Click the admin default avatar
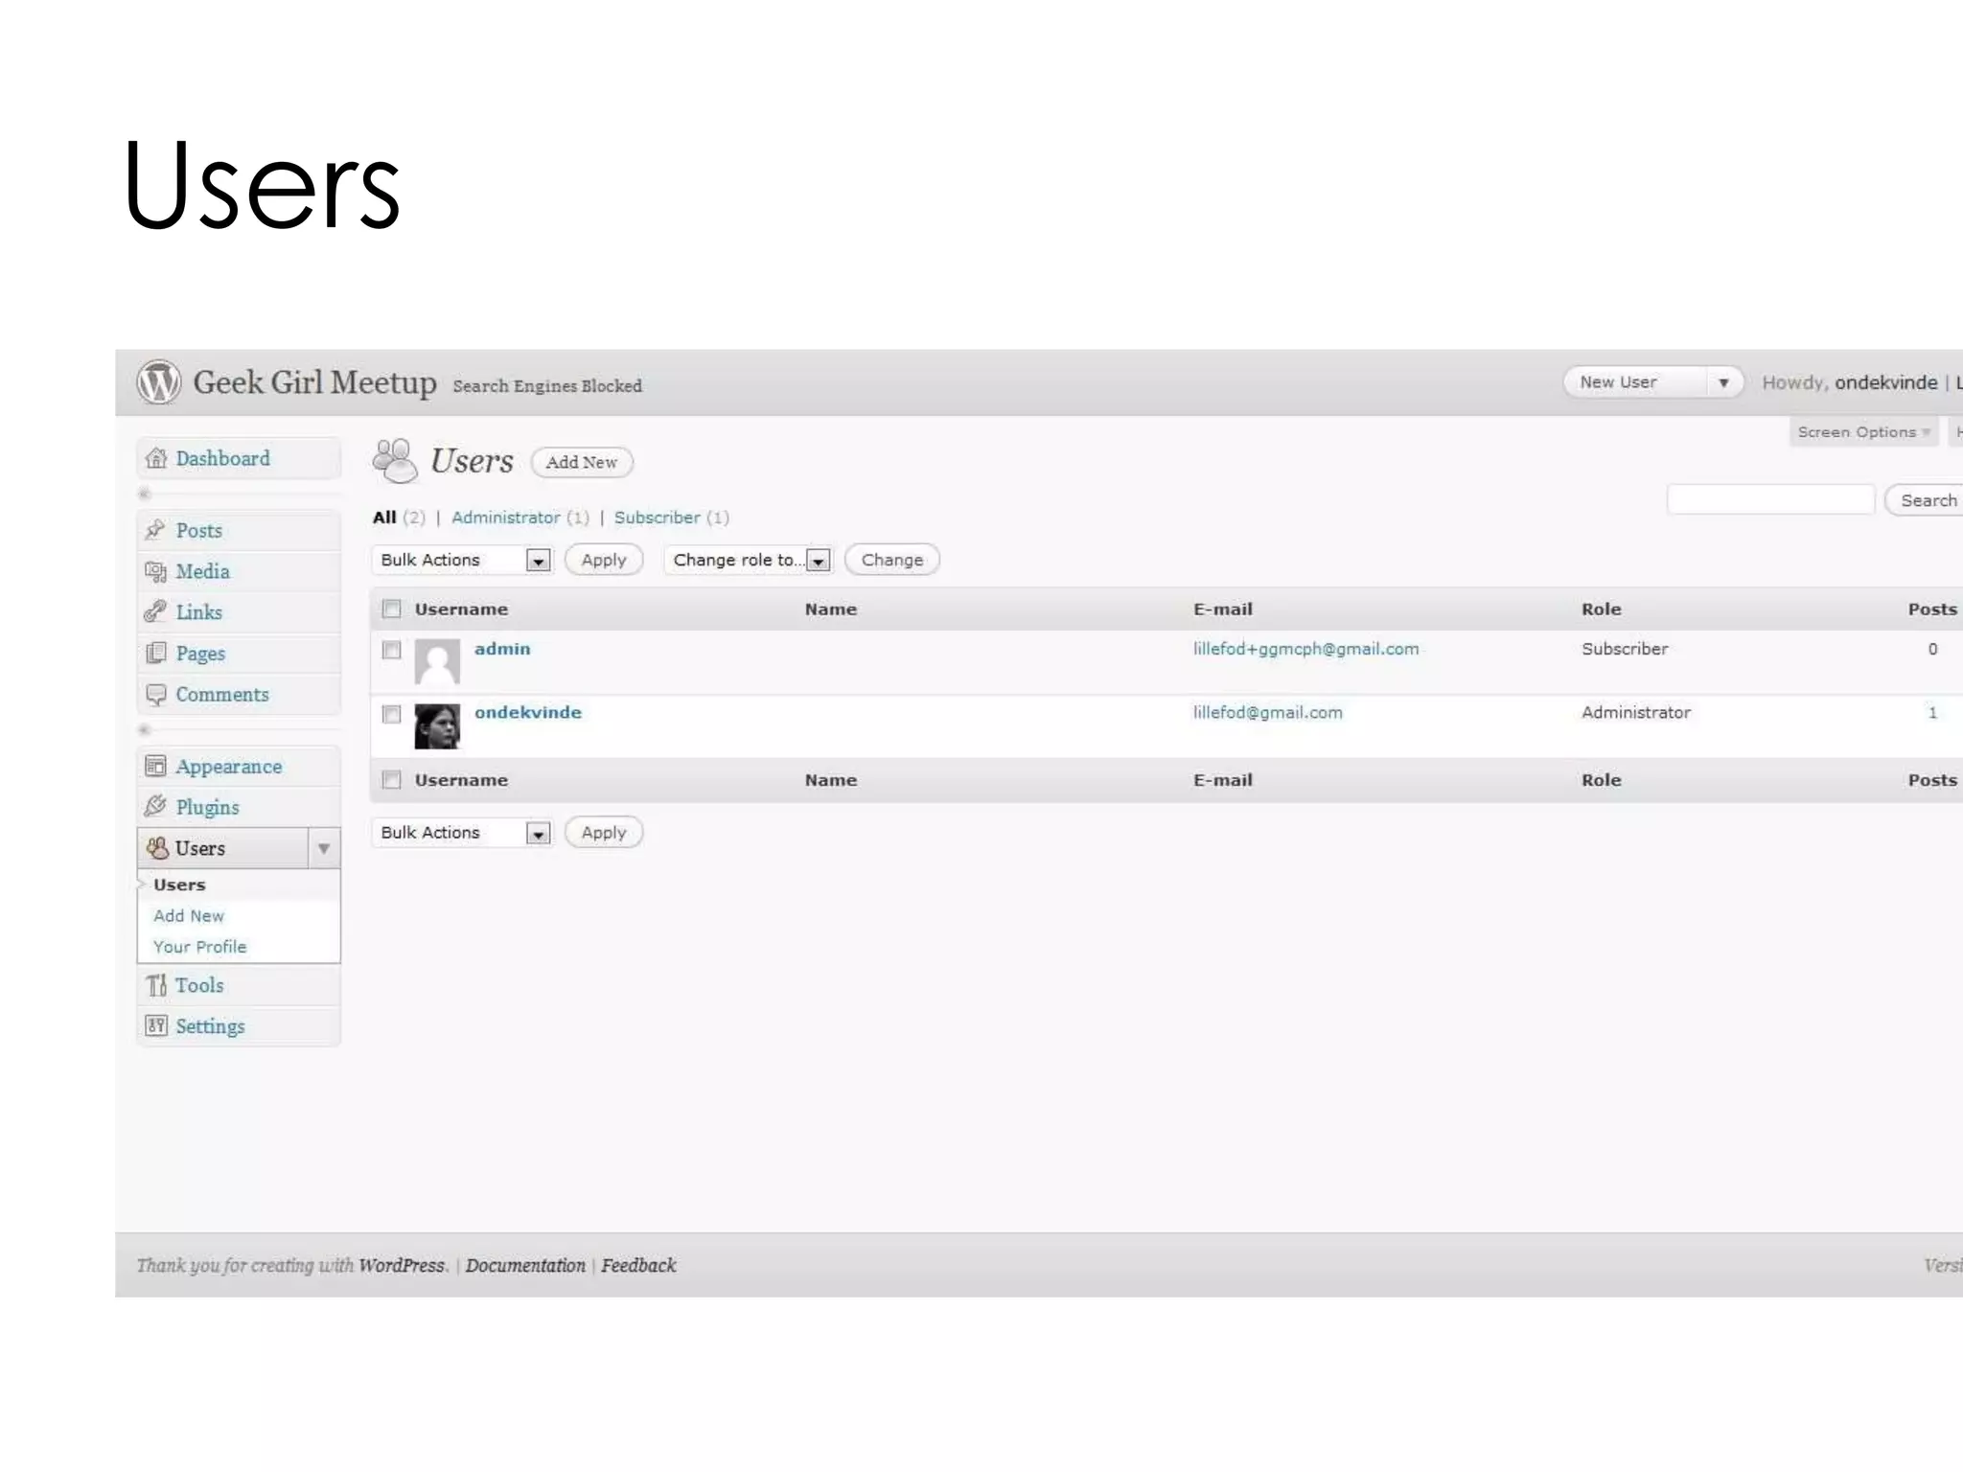The image size is (1963, 1472). pos(437,661)
